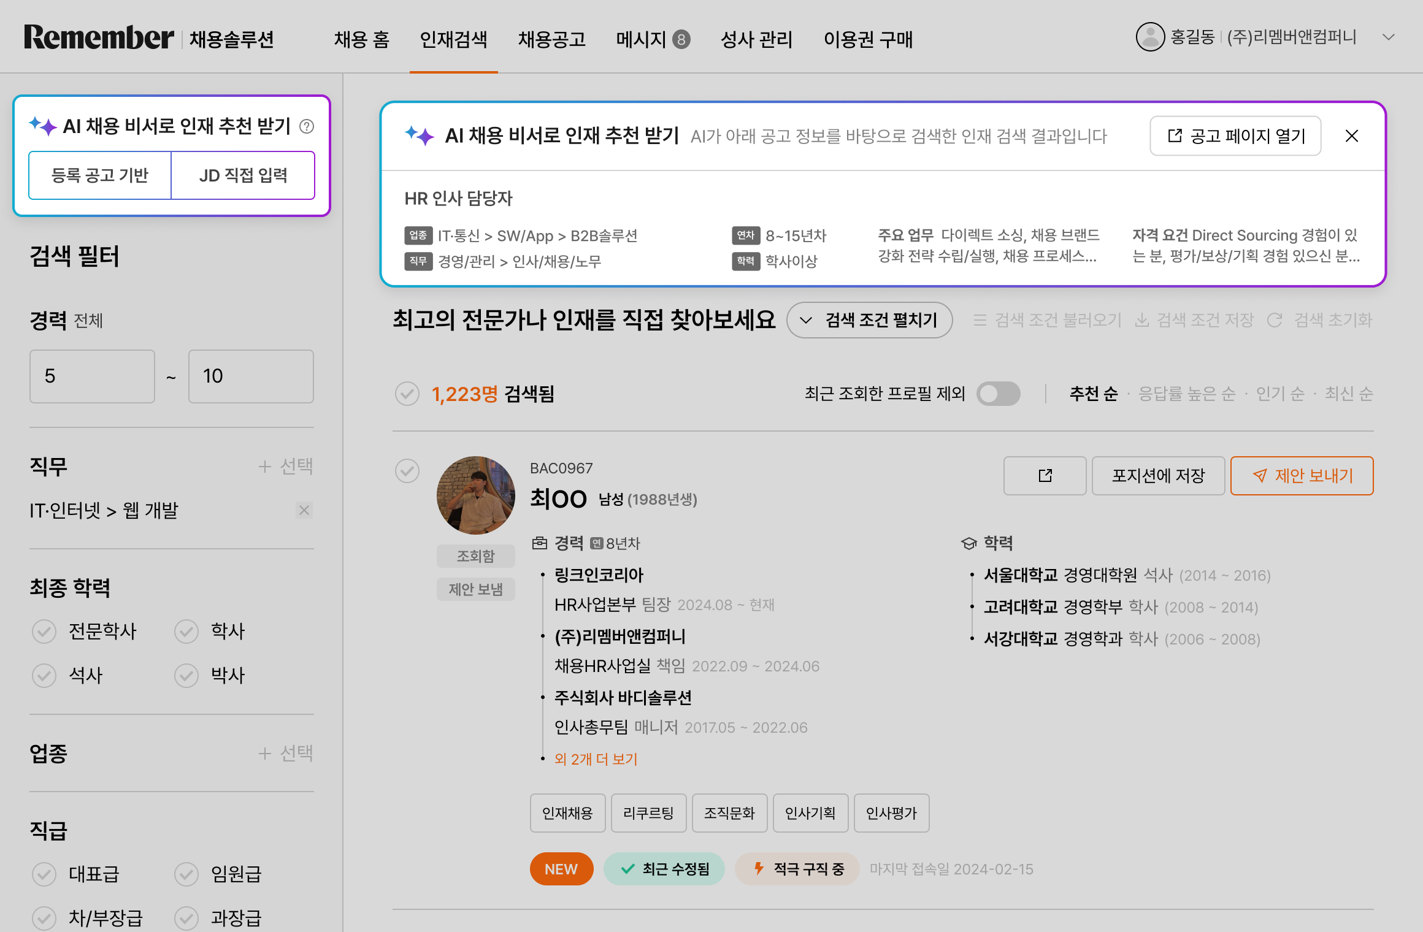
Task: Click the minimum experience input showing 5
Action: click(x=91, y=376)
